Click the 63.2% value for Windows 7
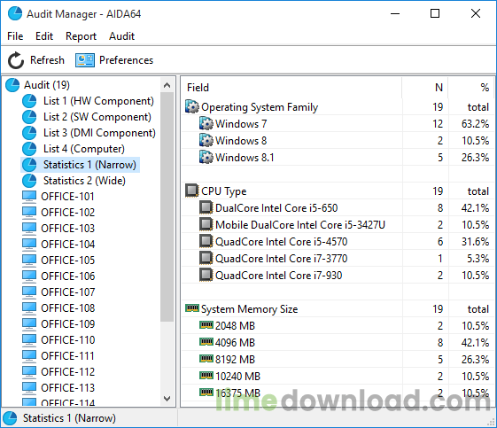This screenshot has width=497, height=428. pyautogui.click(x=475, y=124)
